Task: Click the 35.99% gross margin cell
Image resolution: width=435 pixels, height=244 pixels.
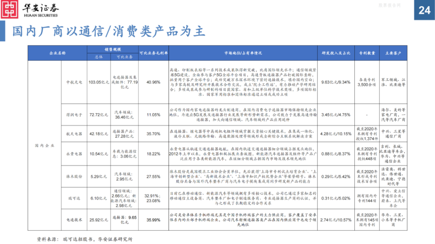Action: [153, 220]
